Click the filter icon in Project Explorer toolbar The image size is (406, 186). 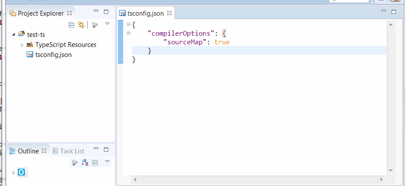pos(95,25)
